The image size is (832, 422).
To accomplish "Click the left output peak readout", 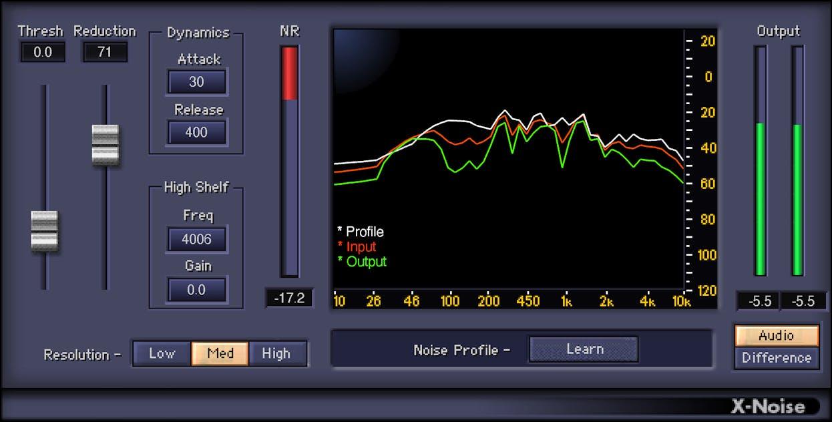I will tap(760, 301).
